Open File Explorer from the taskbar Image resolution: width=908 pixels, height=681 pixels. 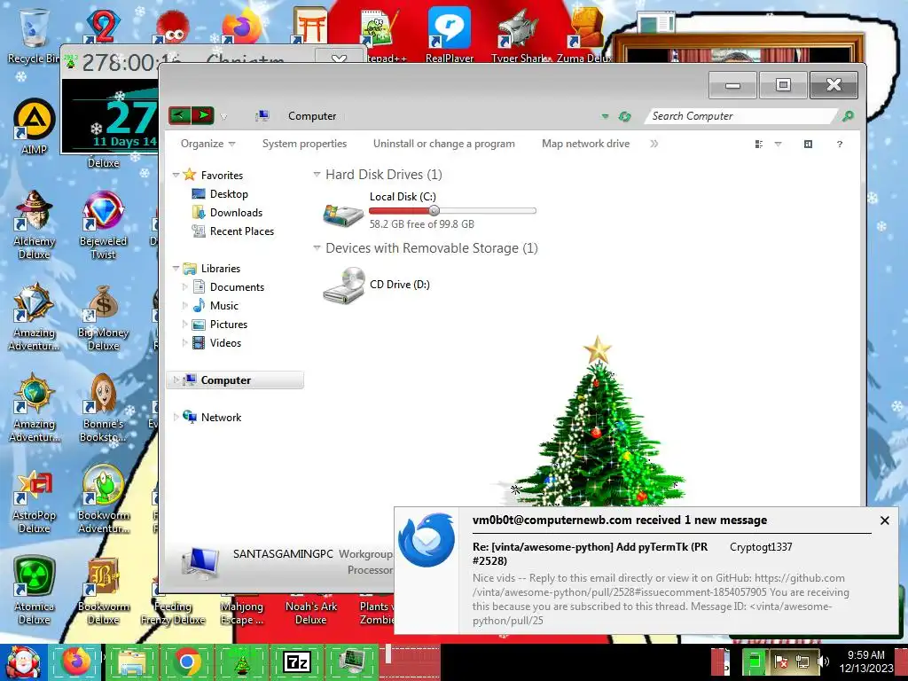tap(131, 661)
